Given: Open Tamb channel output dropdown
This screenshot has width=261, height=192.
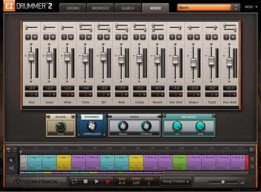Looking at the screenshot, I should (x=212, y=94).
